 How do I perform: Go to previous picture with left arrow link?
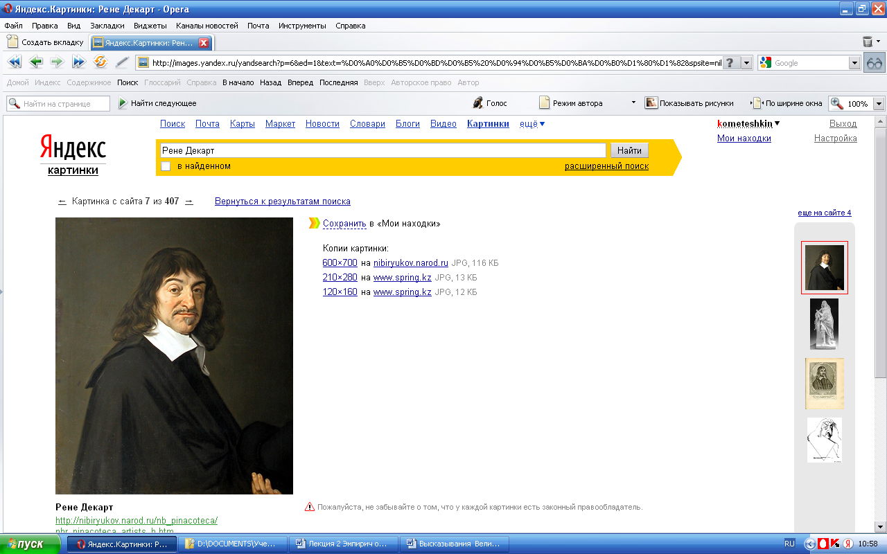click(x=62, y=202)
